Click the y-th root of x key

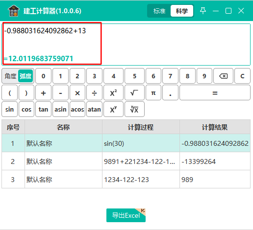tap(134, 109)
